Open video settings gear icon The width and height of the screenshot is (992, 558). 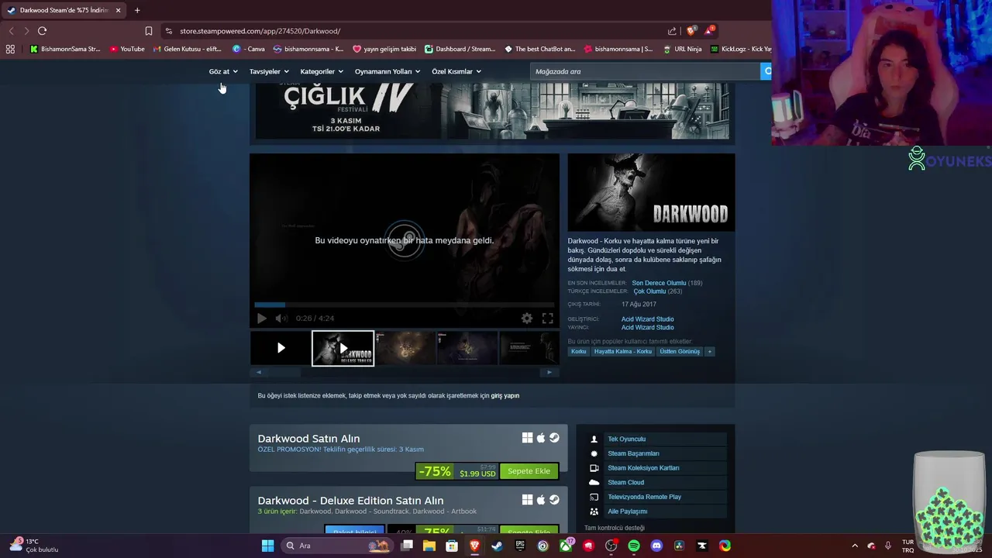527,319
